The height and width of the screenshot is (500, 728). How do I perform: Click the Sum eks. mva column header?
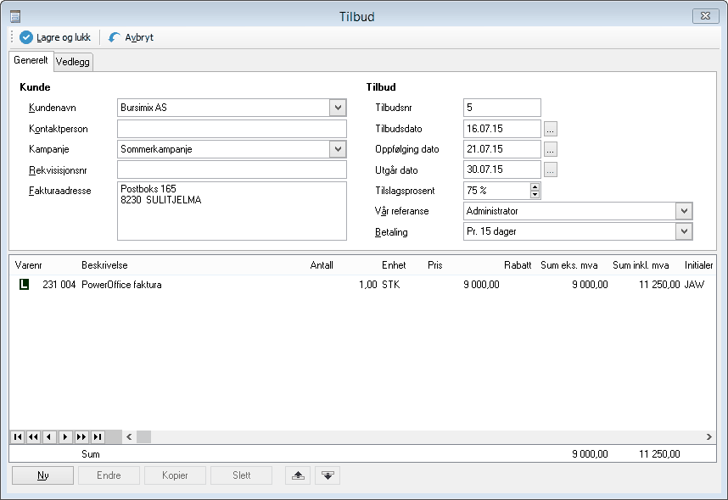pyautogui.click(x=568, y=265)
